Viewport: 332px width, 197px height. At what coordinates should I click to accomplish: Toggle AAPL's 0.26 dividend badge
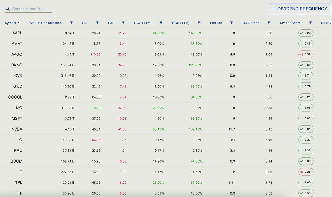tap(306, 33)
